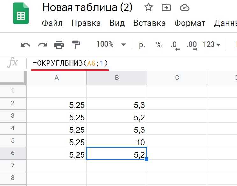Open the Данные menu
237x186 pixels.
pyautogui.click(x=226, y=23)
